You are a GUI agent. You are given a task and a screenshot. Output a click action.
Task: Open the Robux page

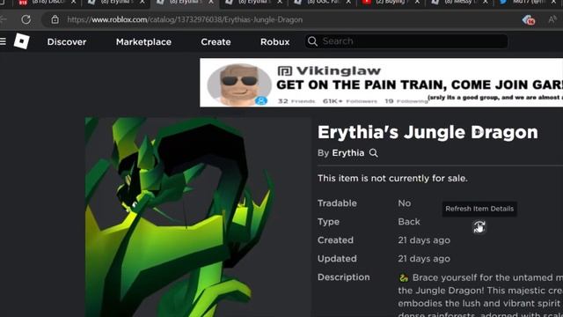[275, 42]
